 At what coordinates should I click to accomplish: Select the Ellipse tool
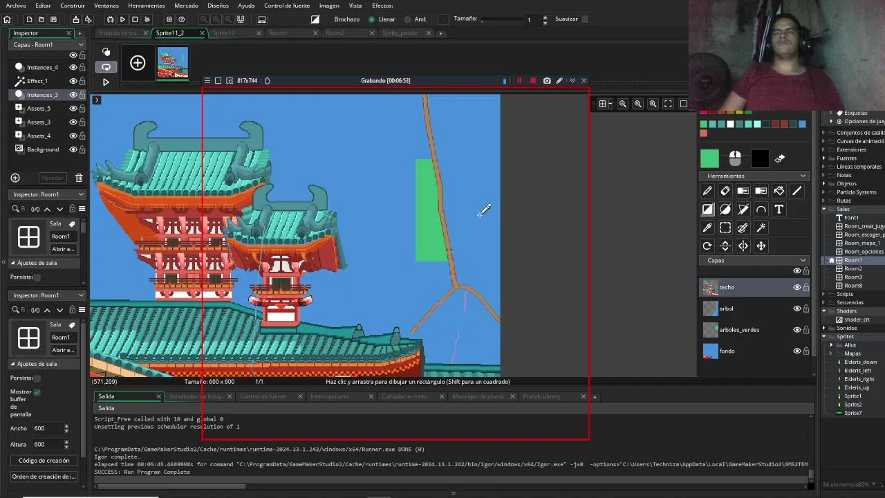[x=725, y=209]
